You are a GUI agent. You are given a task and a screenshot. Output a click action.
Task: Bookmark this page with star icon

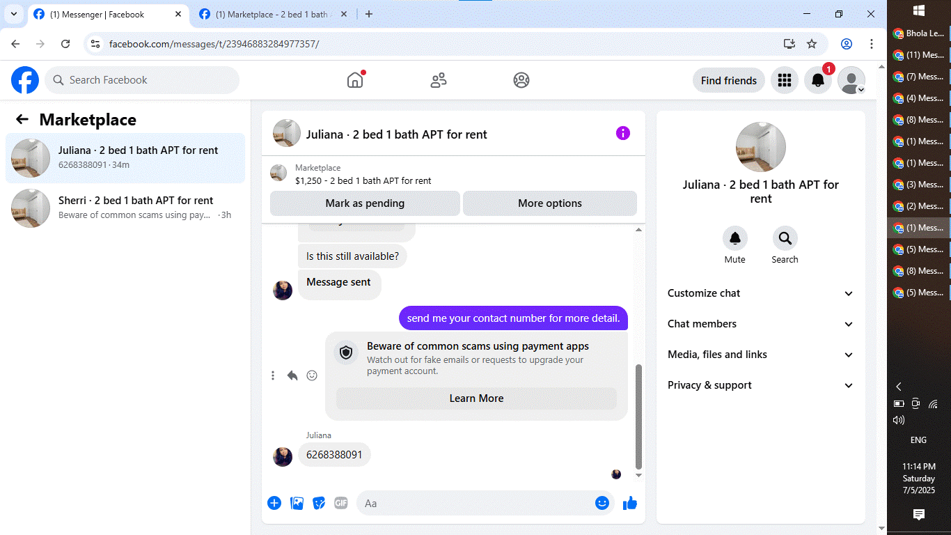(812, 44)
